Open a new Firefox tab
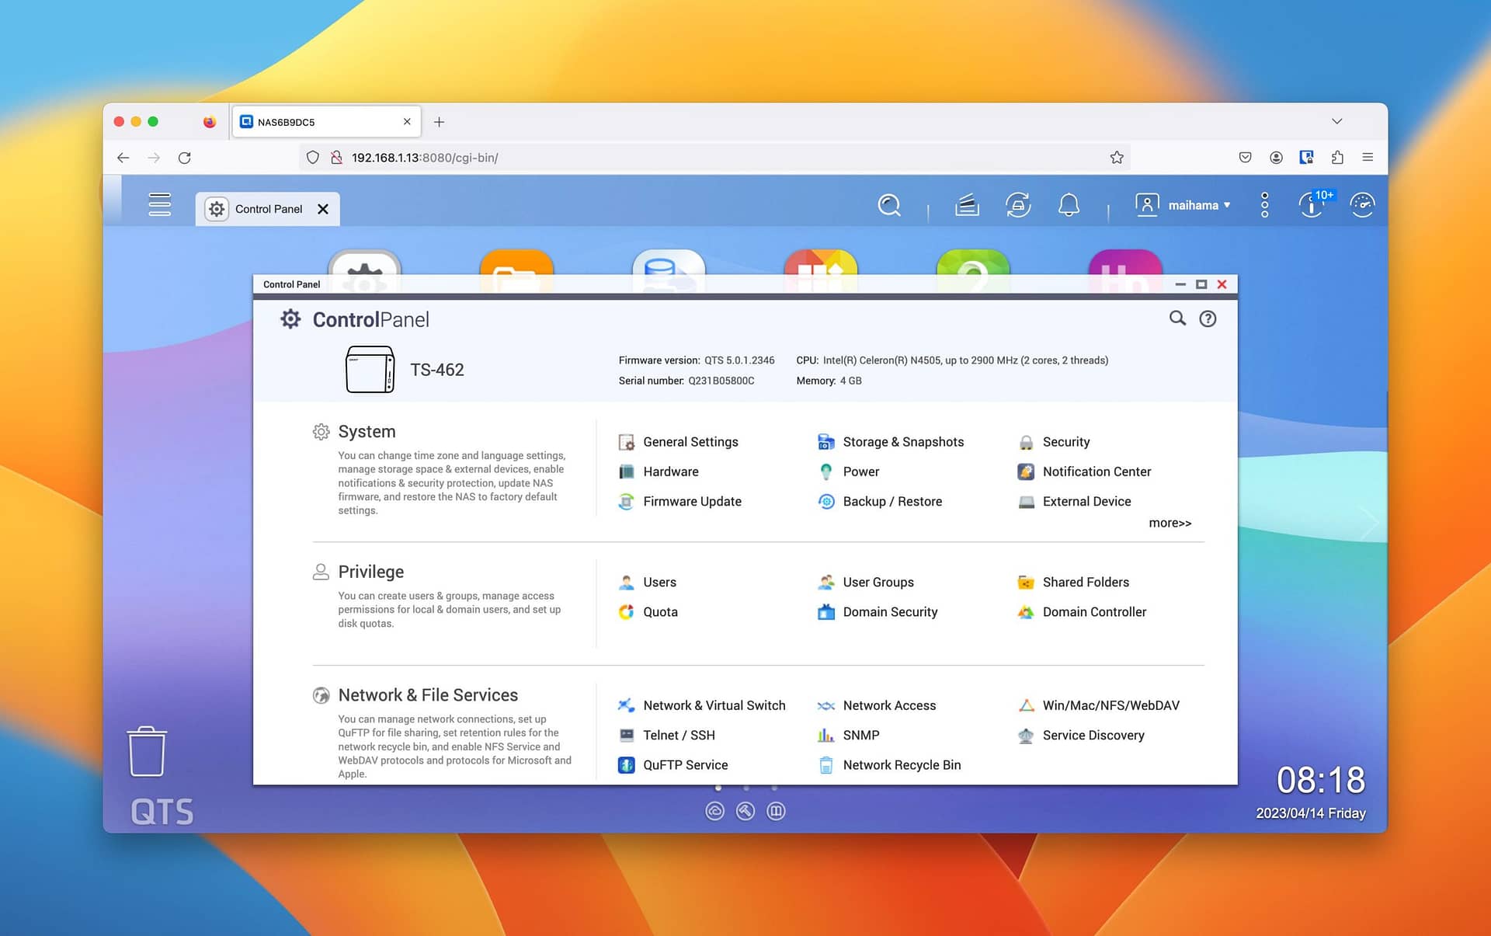The width and height of the screenshot is (1491, 936). click(x=439, y=122)
